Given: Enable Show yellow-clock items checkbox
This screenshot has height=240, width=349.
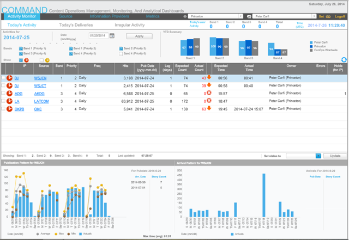Looking at the screenshot, I should pyautogui.click(x=41, y=60).
